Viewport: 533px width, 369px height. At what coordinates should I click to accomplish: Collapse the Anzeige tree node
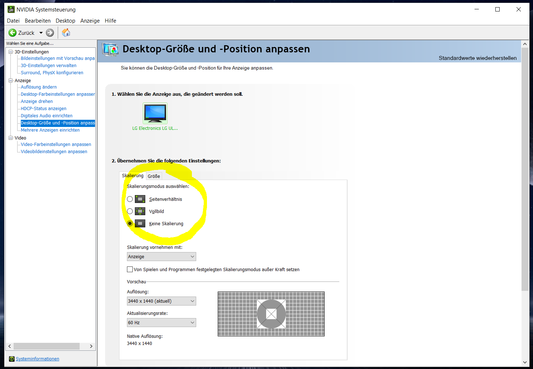pos(11,81)
